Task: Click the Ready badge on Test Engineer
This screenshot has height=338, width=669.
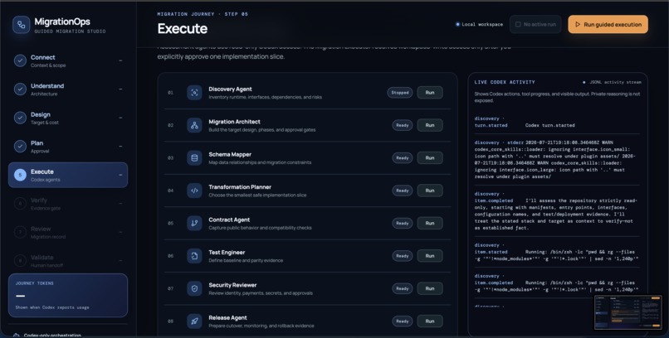Action: click(x=403, y=256)
